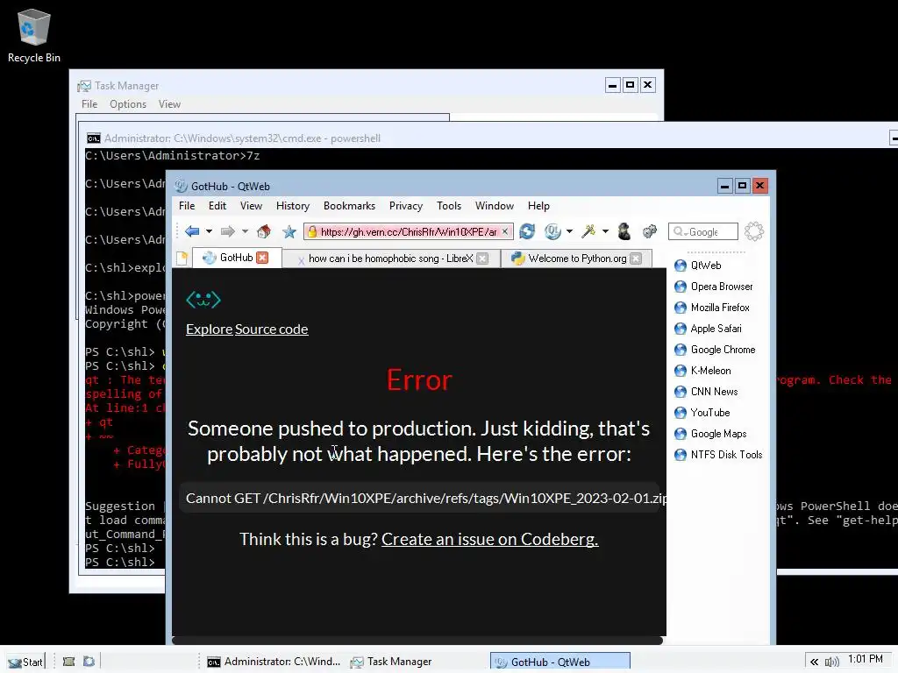Open the History menu
Screen dimensions: 898x673
pyautogui.click(x=293, y=205)
